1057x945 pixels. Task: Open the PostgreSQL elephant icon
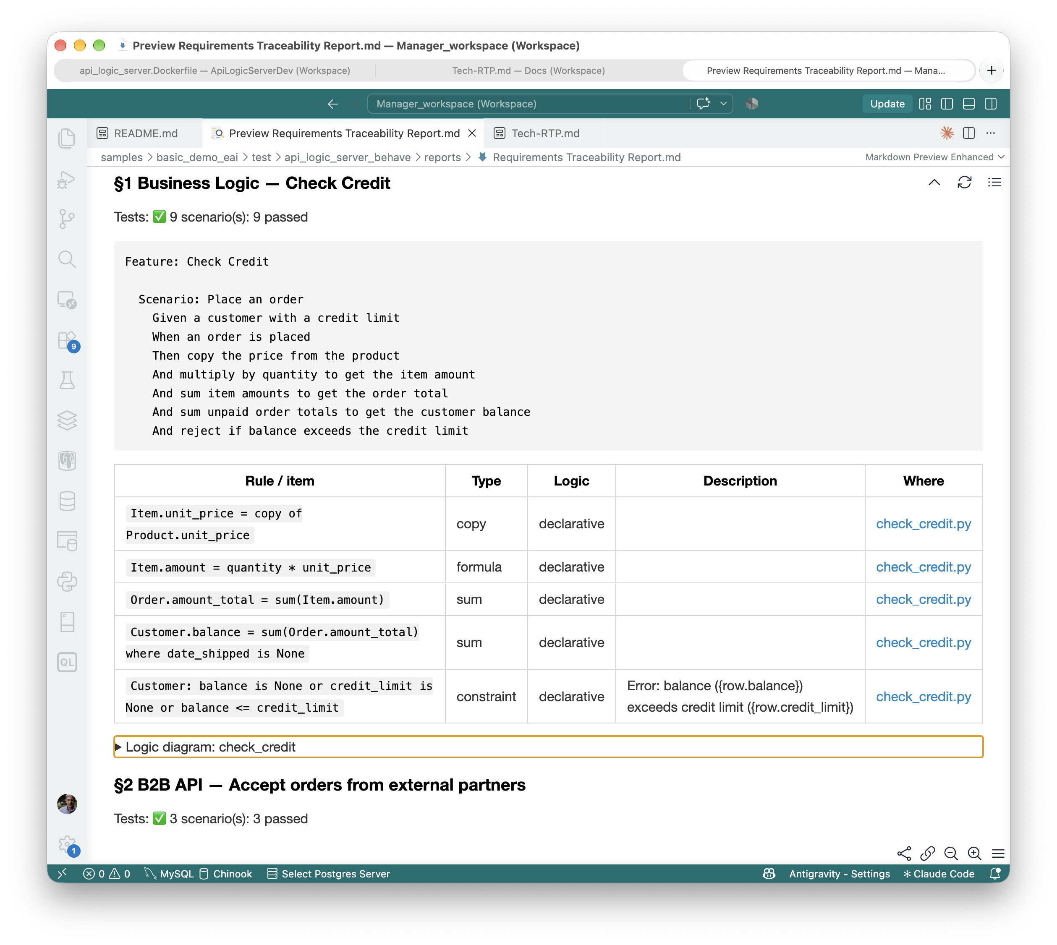coord(67,461)
